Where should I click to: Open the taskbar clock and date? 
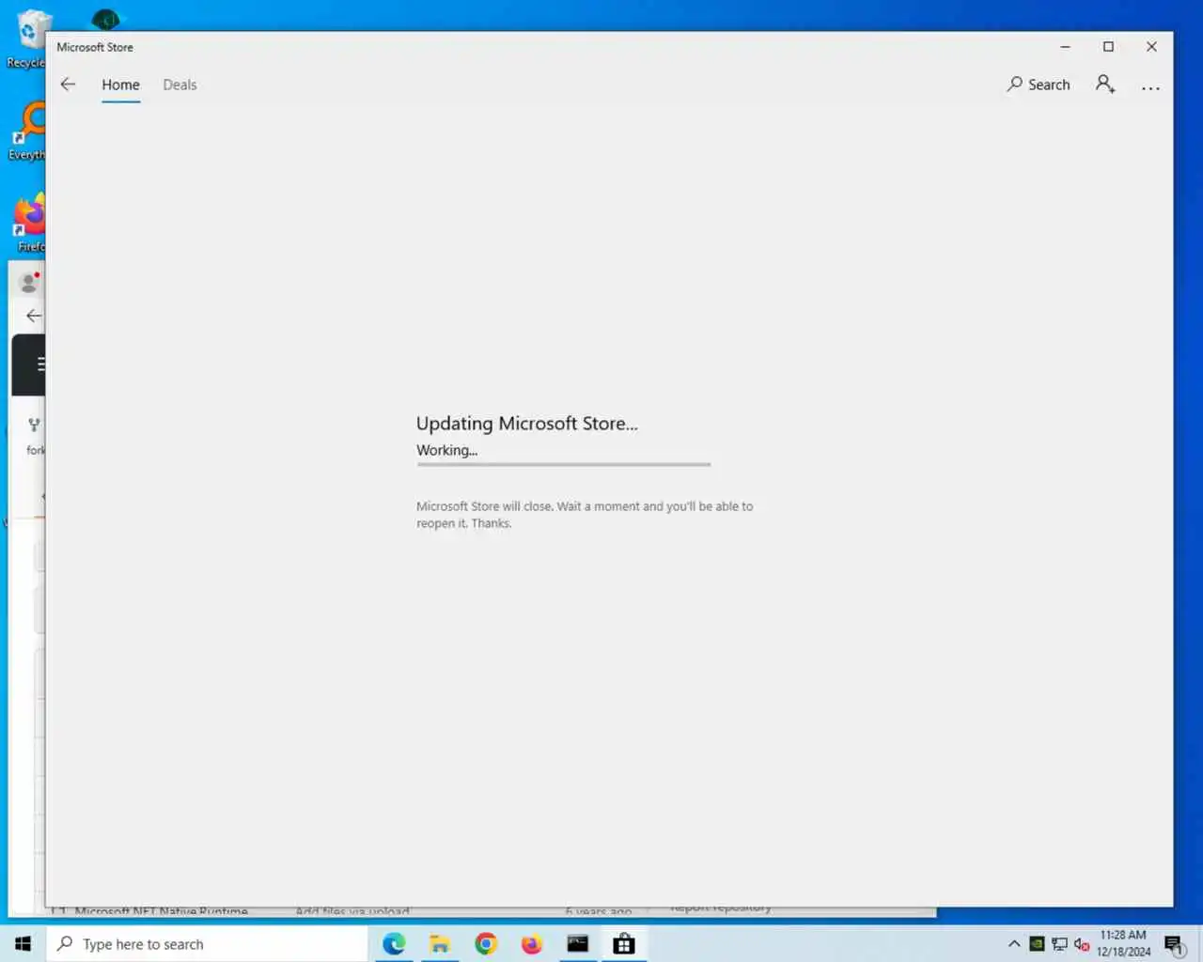(1123, 943)
